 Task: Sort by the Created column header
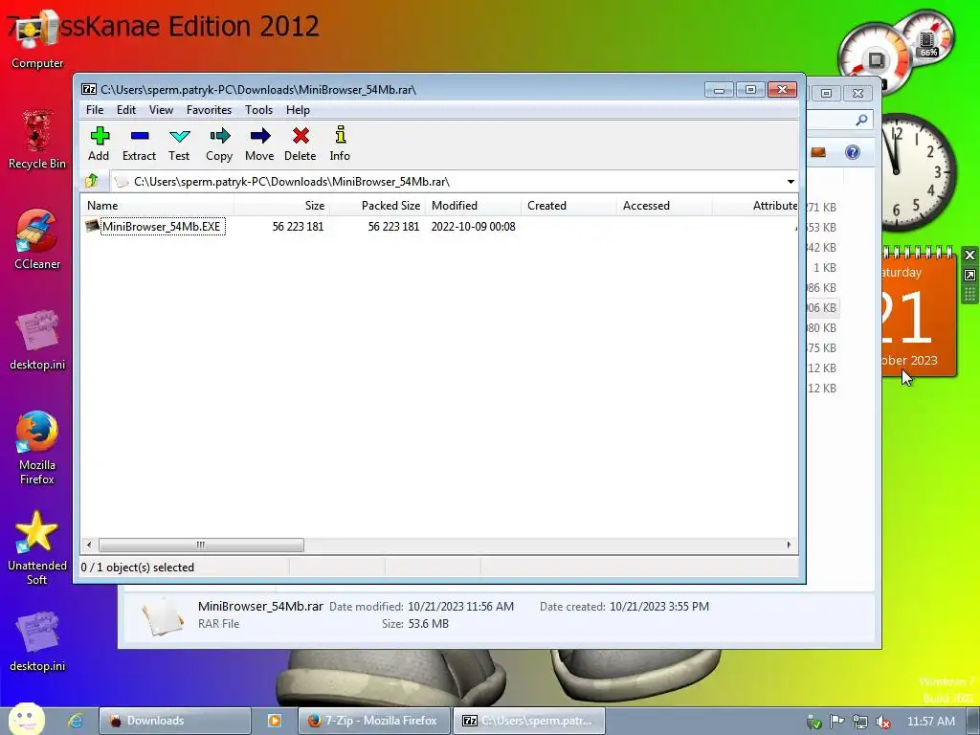[568, 205]
